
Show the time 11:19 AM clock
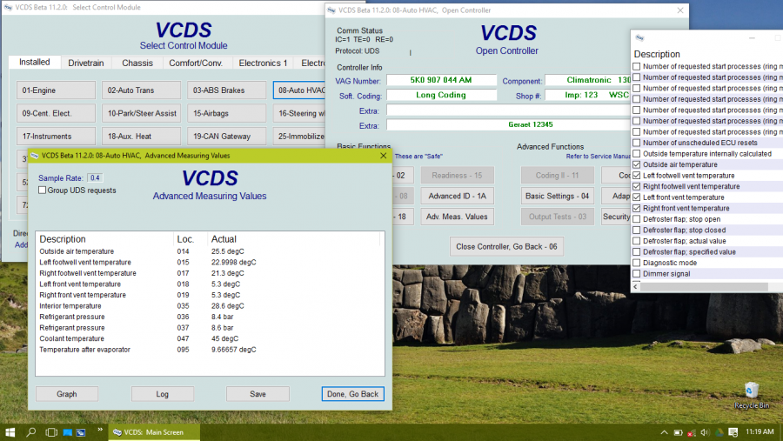coord(760,431)
